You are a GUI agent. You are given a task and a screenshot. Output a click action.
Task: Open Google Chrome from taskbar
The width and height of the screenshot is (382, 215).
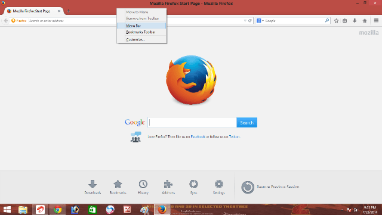(x=58, y=210)
